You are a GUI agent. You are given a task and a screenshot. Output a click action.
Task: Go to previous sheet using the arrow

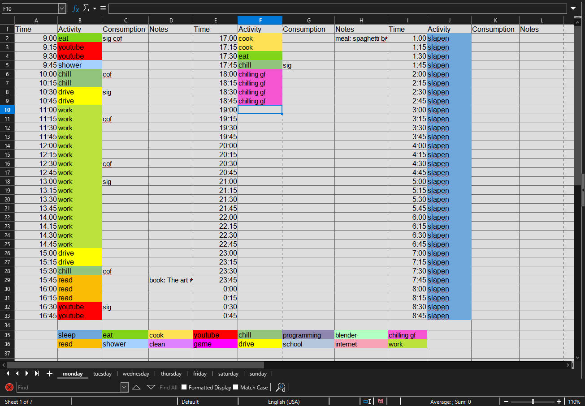17,373
